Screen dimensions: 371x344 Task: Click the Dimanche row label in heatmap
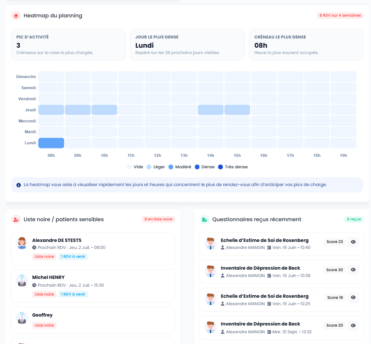tap(26, 77)
